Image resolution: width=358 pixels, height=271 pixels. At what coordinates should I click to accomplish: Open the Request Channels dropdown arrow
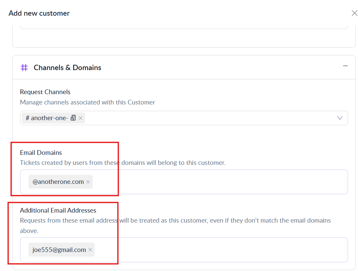tap(340, 118)
